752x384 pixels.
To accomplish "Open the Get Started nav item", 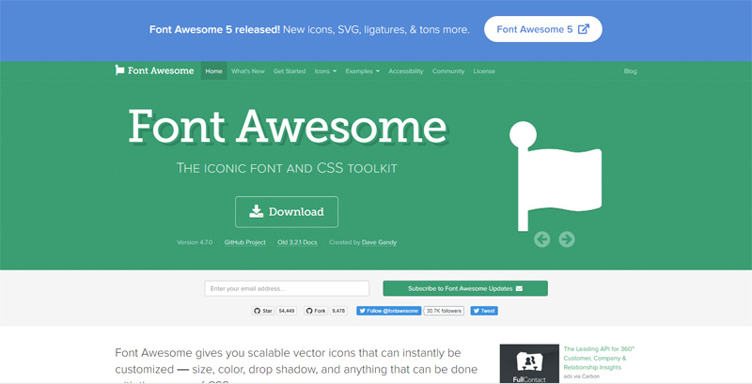I will click(x=290, y=70).
